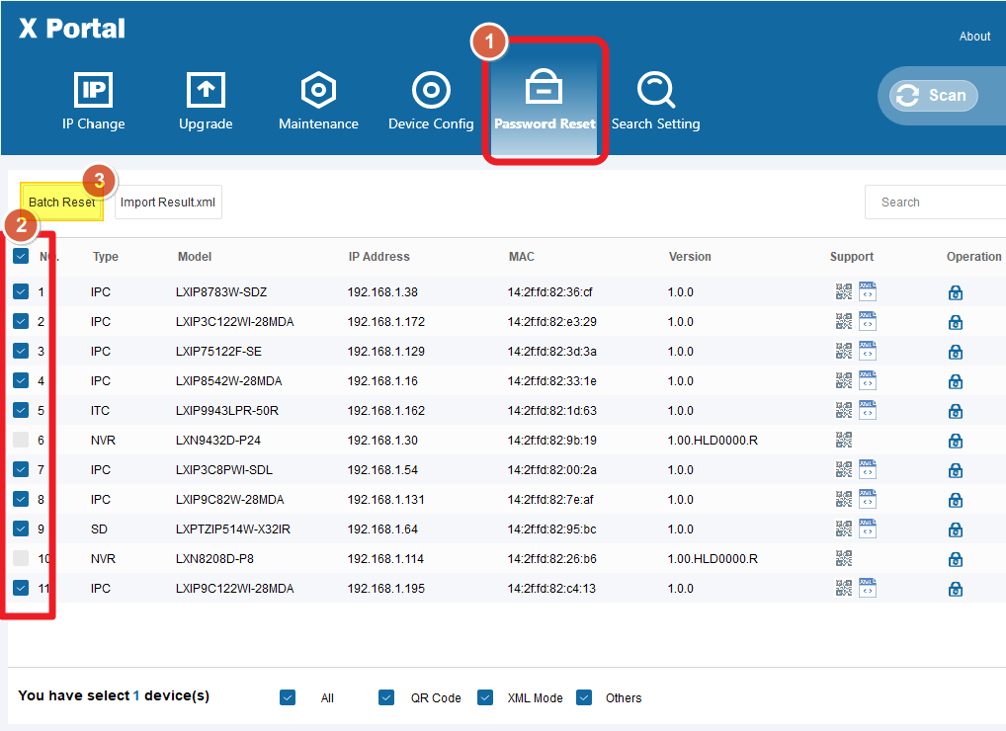Type in the Search field
This screenshot has height=731, width=1006.
(x=934, y=203)
